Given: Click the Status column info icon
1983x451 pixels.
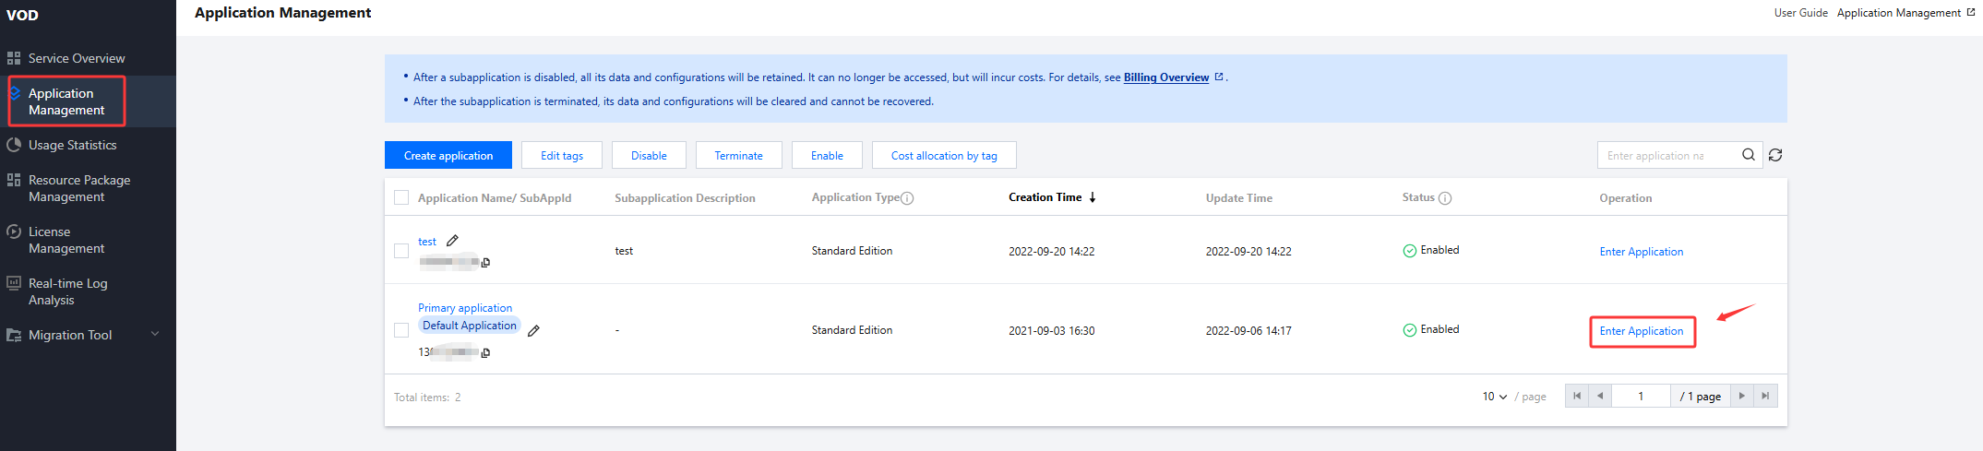Looking at the screenshot, I should 1445,198.
